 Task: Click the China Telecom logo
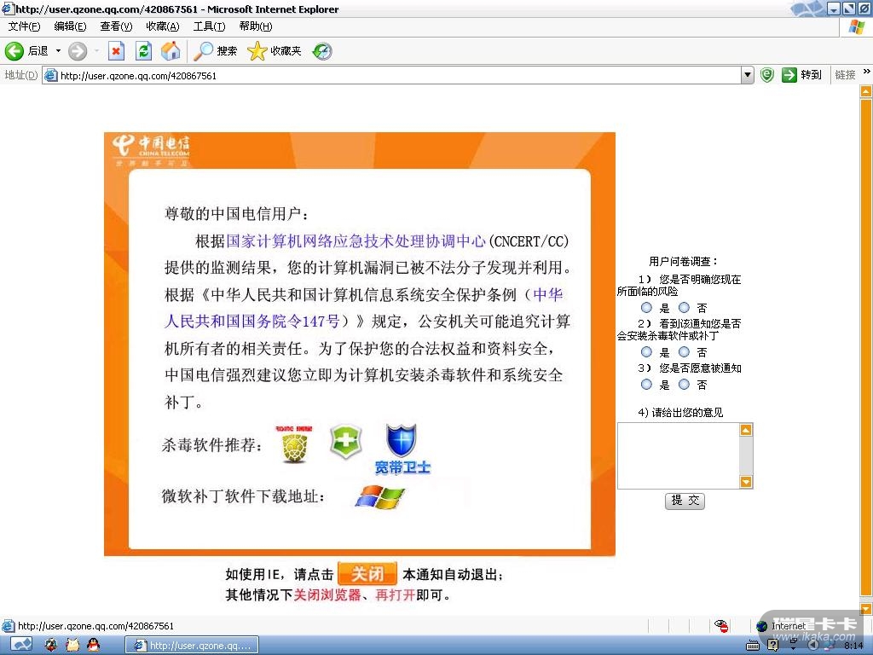[151, 149]
